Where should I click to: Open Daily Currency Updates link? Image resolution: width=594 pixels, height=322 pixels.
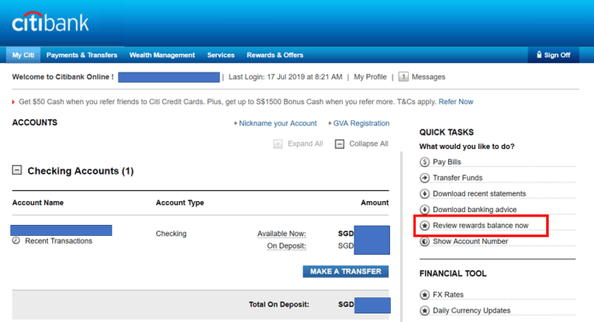pyautogui.click(x=472, y=310)
